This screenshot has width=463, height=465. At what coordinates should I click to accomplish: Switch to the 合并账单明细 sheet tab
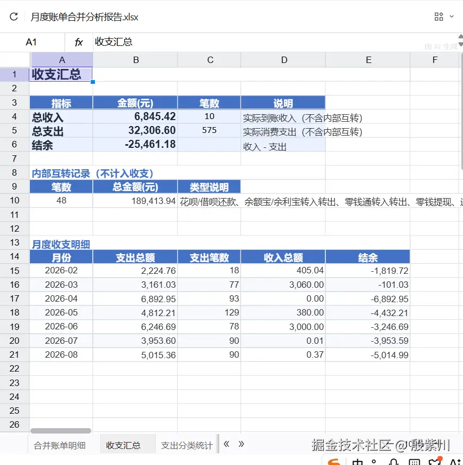click(60, 445)
